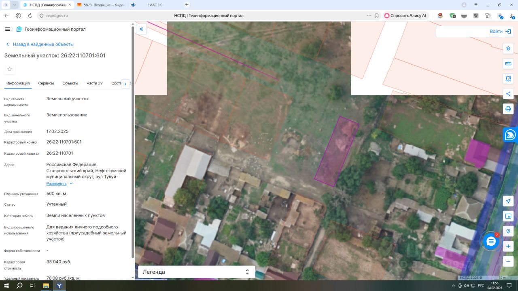Bookmark this page in the address bar
This screenshot has width=518, height=291.
(x=376, y=16)
